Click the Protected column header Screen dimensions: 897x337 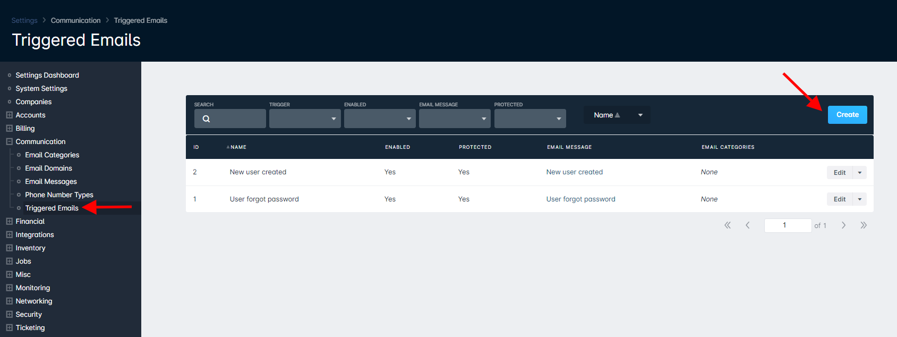(x=475, y=147)
